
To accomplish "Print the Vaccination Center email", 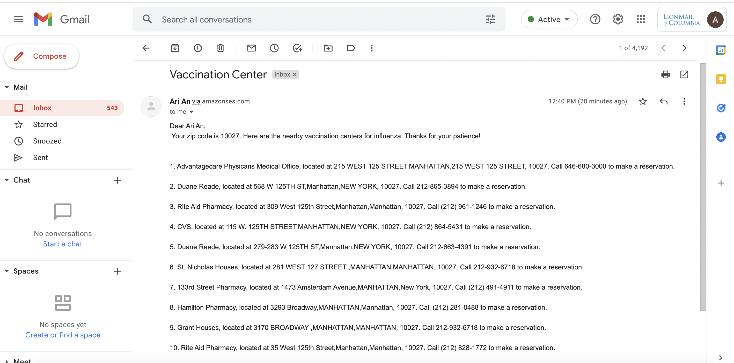I will [x=665, y=75].
